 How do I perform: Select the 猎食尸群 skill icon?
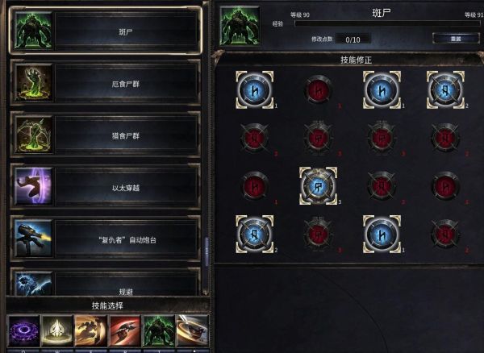coord(33,135)
